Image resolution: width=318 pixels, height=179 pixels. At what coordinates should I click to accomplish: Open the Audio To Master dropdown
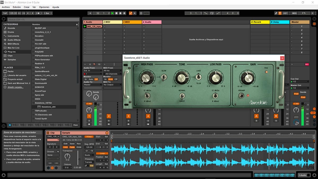pos(92,85)
